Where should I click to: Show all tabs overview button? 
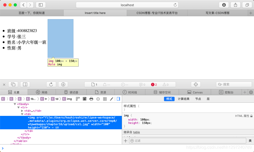tap(247, 5)
